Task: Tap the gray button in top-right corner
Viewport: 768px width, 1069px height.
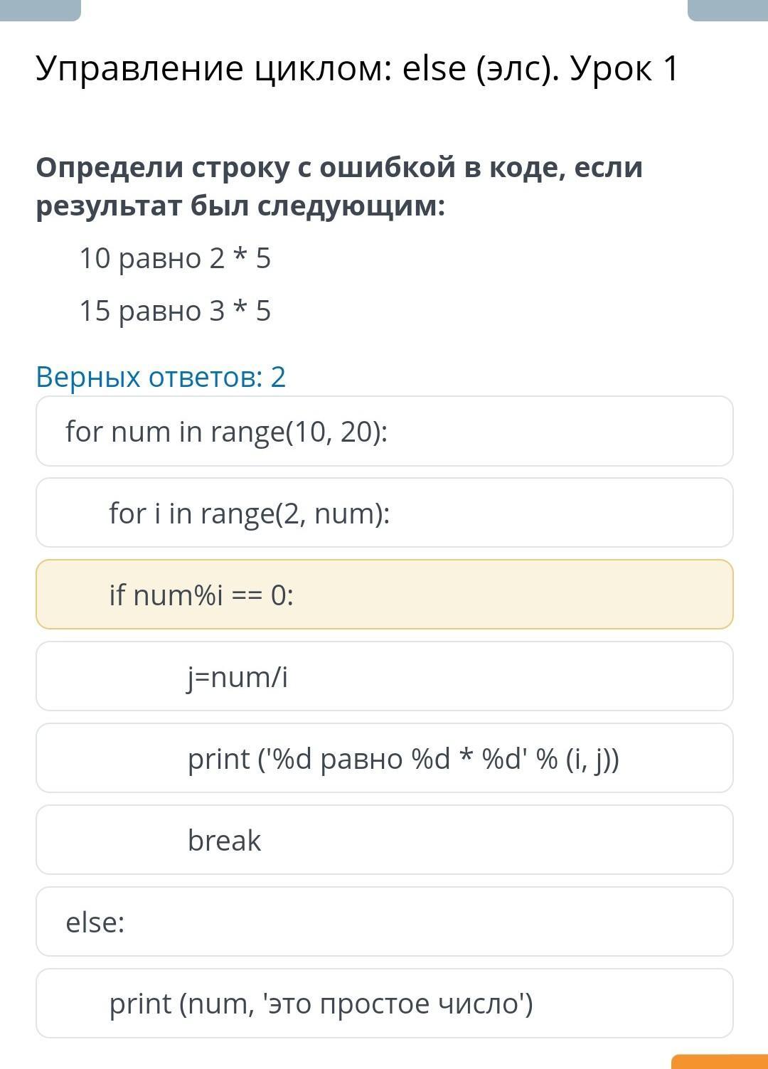Action: [x=727, y=9]
